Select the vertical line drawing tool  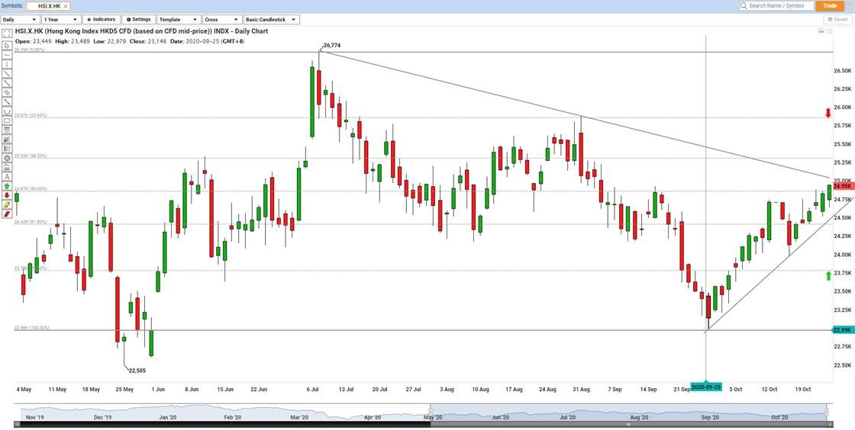7,64
